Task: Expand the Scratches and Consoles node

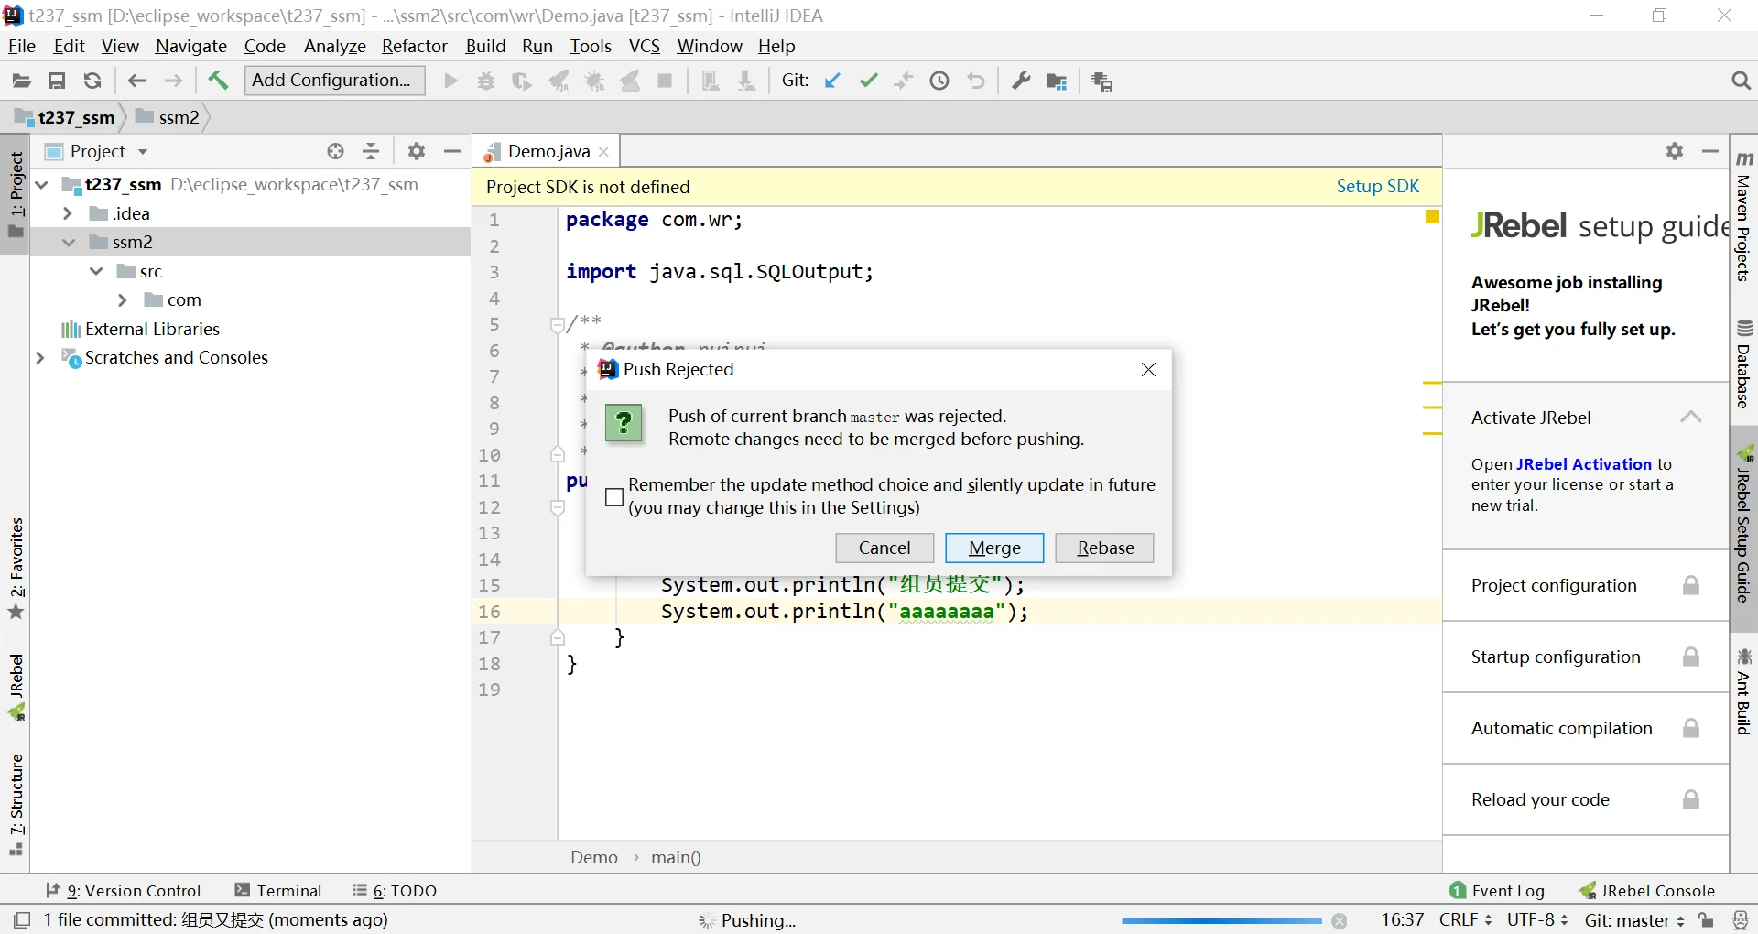Action: click(39, 358)
